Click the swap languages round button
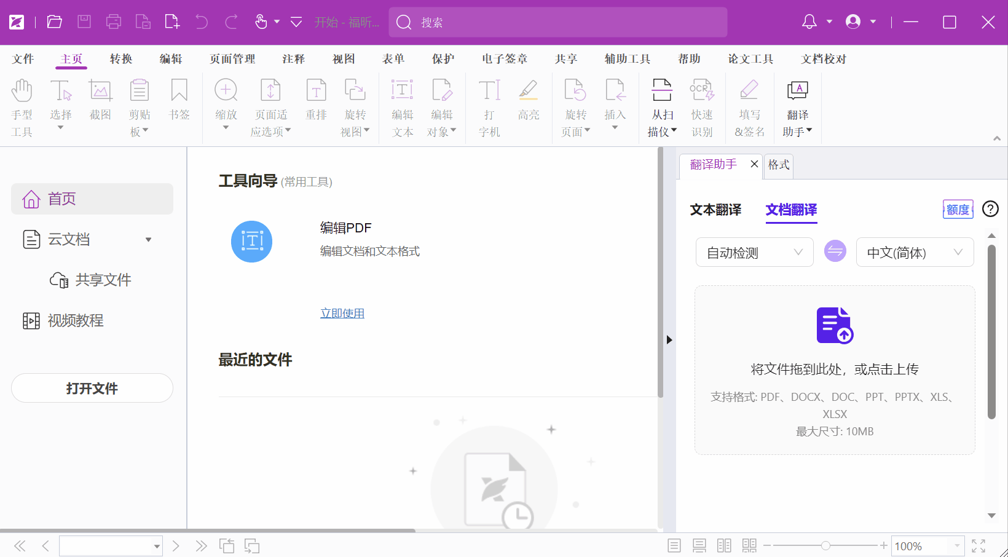Viewport: 1008px width, 557px height. coord(835,251)
